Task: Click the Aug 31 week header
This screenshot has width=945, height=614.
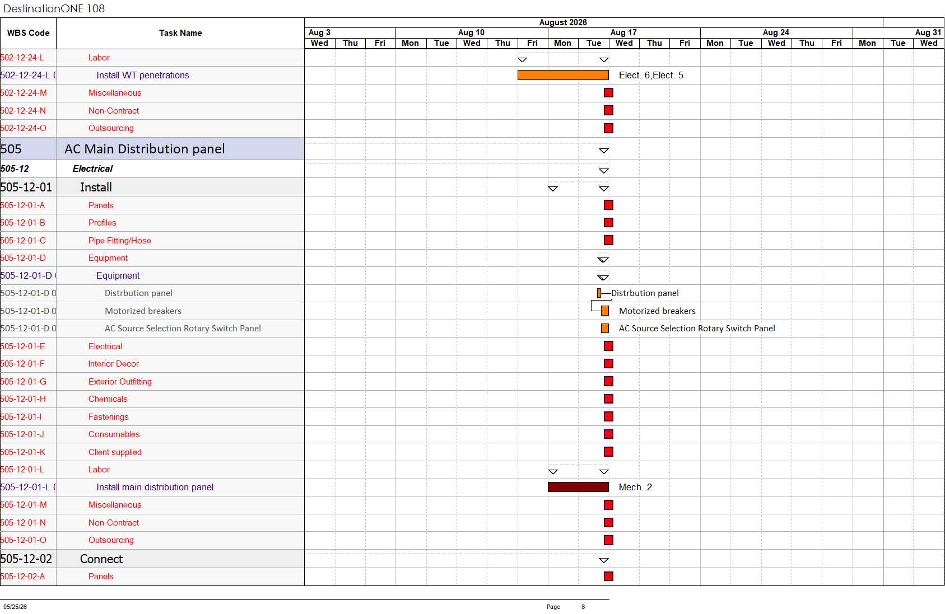Action: (x=928, y=32)
